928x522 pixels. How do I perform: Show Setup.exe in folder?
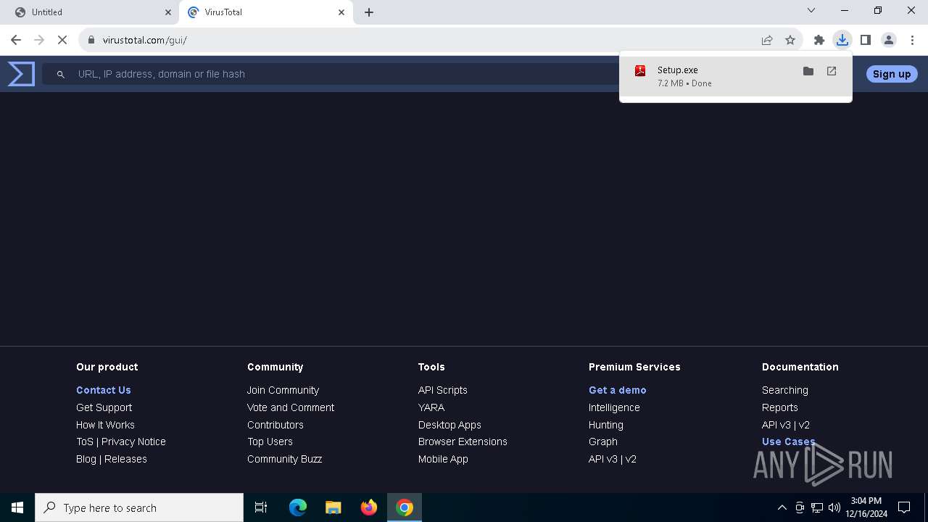point(808,71)
